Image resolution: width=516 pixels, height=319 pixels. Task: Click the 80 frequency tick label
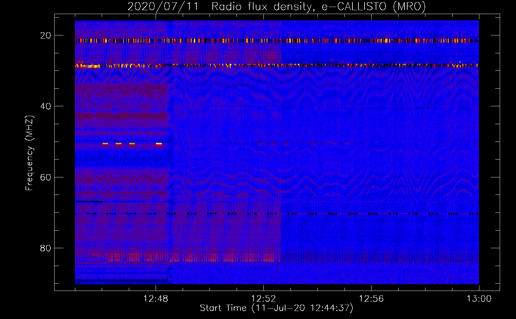tap(46, 248)
